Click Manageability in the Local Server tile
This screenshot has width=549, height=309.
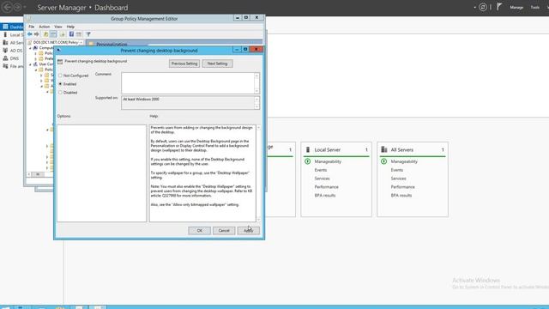(x=328, y=161)
